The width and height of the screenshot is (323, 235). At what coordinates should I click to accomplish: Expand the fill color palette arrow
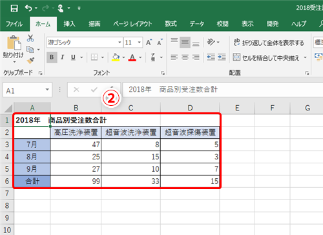coord(123,57)
